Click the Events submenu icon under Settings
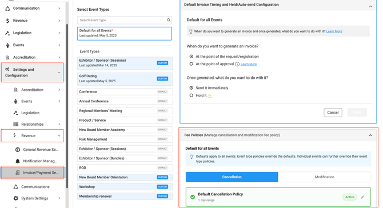Viewport: 383px width, 208px height. tap(15, 101)
